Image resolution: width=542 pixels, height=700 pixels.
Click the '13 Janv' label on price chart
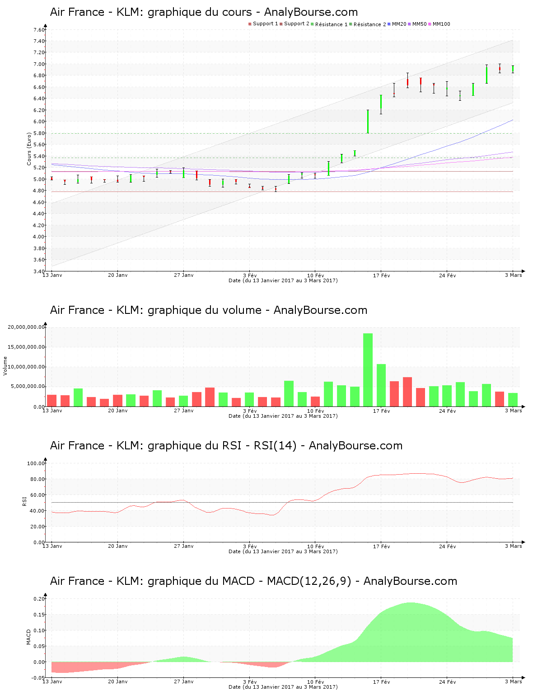[x=52, y=275]
